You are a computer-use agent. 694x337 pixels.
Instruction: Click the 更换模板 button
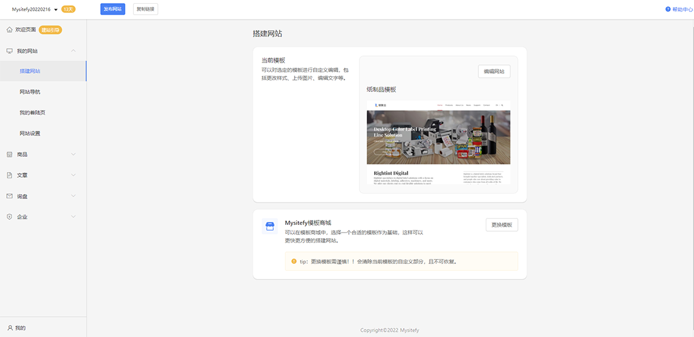tap(502, 225)
